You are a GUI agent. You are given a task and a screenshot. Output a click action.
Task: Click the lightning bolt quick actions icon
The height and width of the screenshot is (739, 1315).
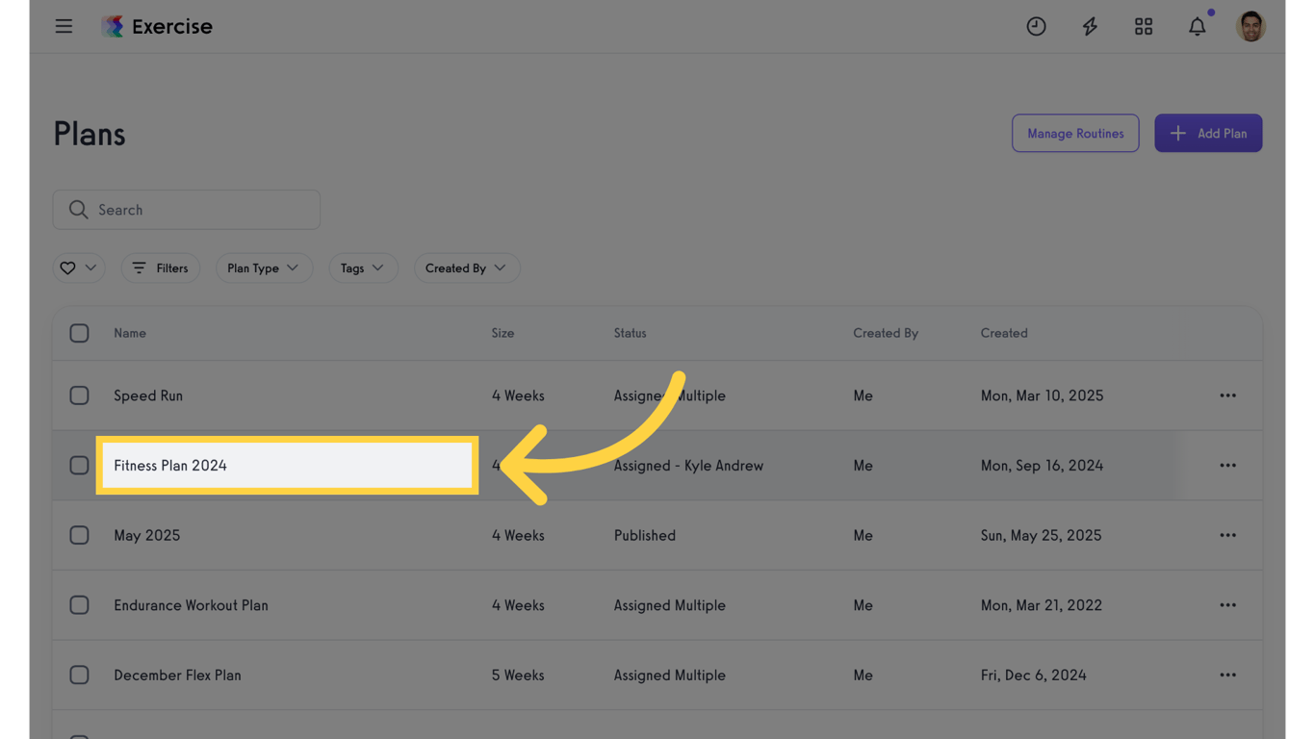click(1090, 26)
